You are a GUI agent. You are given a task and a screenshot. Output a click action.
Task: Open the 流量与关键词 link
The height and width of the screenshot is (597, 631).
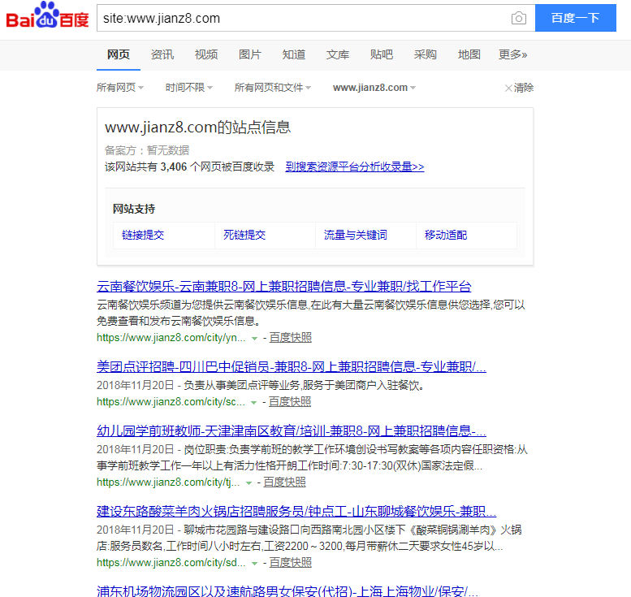[x=356, y=235]
